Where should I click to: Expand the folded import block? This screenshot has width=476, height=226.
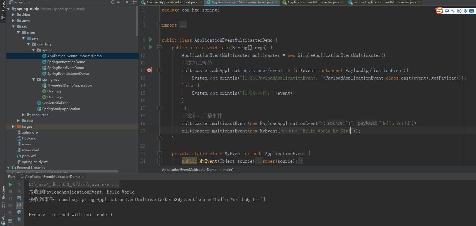tap(159, 25)
